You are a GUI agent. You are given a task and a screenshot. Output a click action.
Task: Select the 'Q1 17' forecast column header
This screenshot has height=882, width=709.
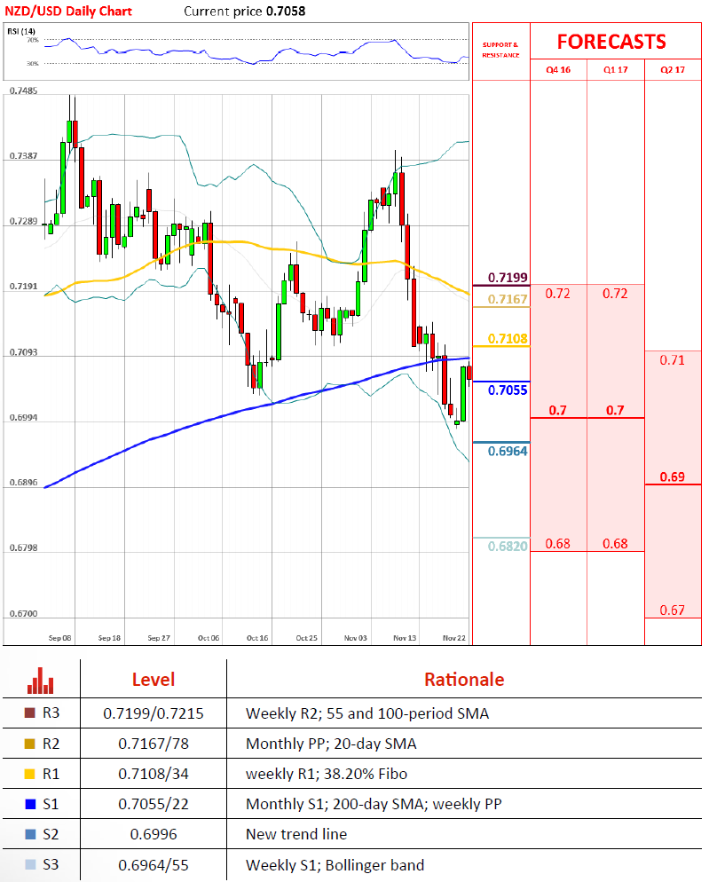(616, 70)
